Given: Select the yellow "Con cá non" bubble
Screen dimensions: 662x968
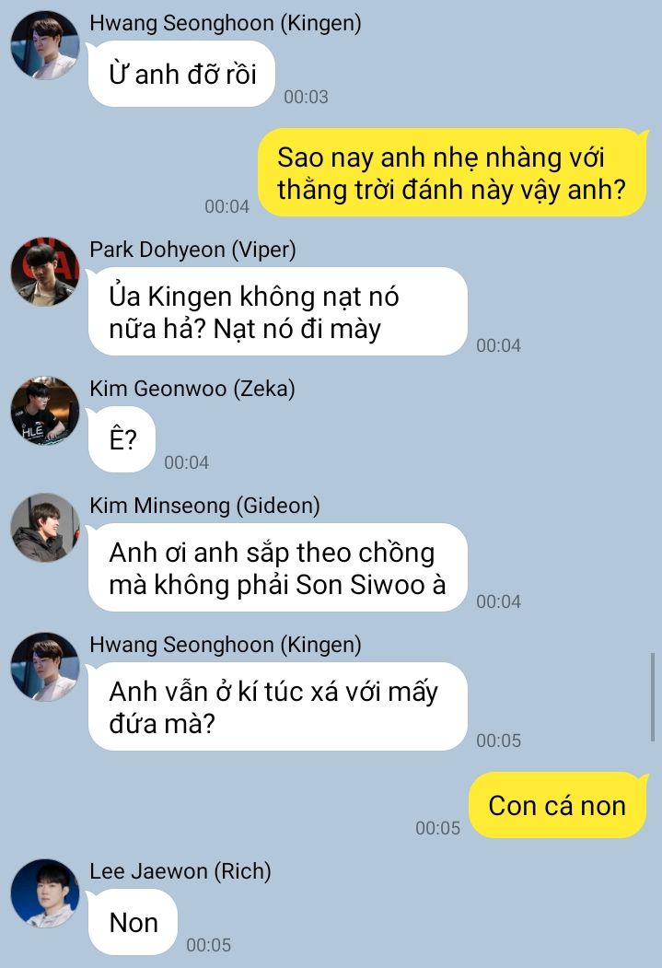Looking at the screenshot, I should (558, 806).
